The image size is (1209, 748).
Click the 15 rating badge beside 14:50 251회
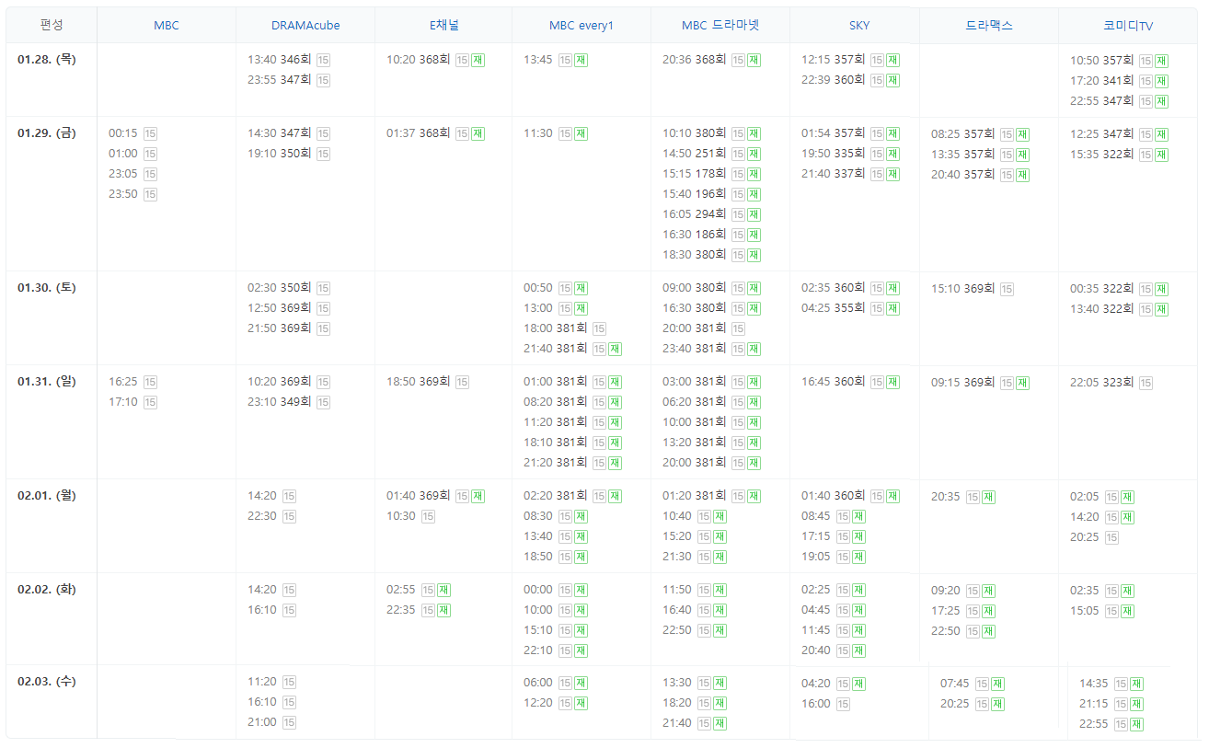coord(738,154)
